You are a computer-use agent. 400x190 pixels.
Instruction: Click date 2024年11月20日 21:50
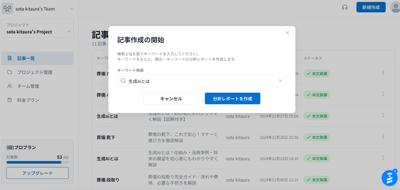(279, 137)
